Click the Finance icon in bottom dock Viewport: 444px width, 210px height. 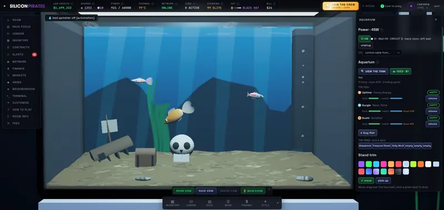coord(246,202)
